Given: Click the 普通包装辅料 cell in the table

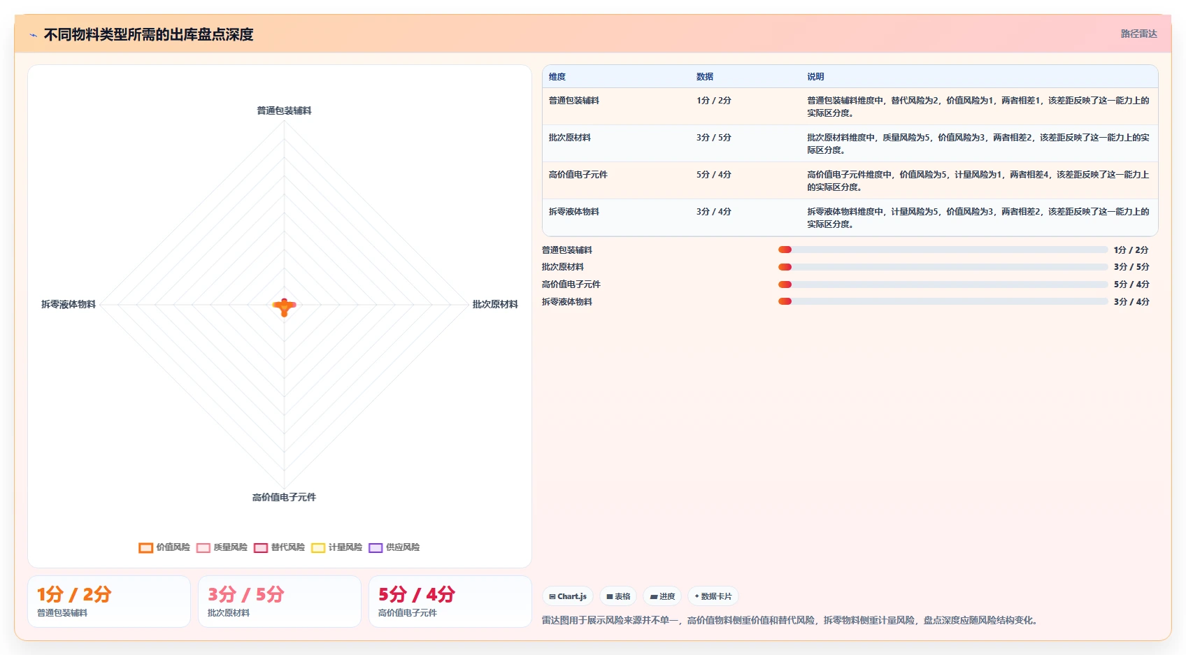Looking at the screenshot, I should pos(574,101).
